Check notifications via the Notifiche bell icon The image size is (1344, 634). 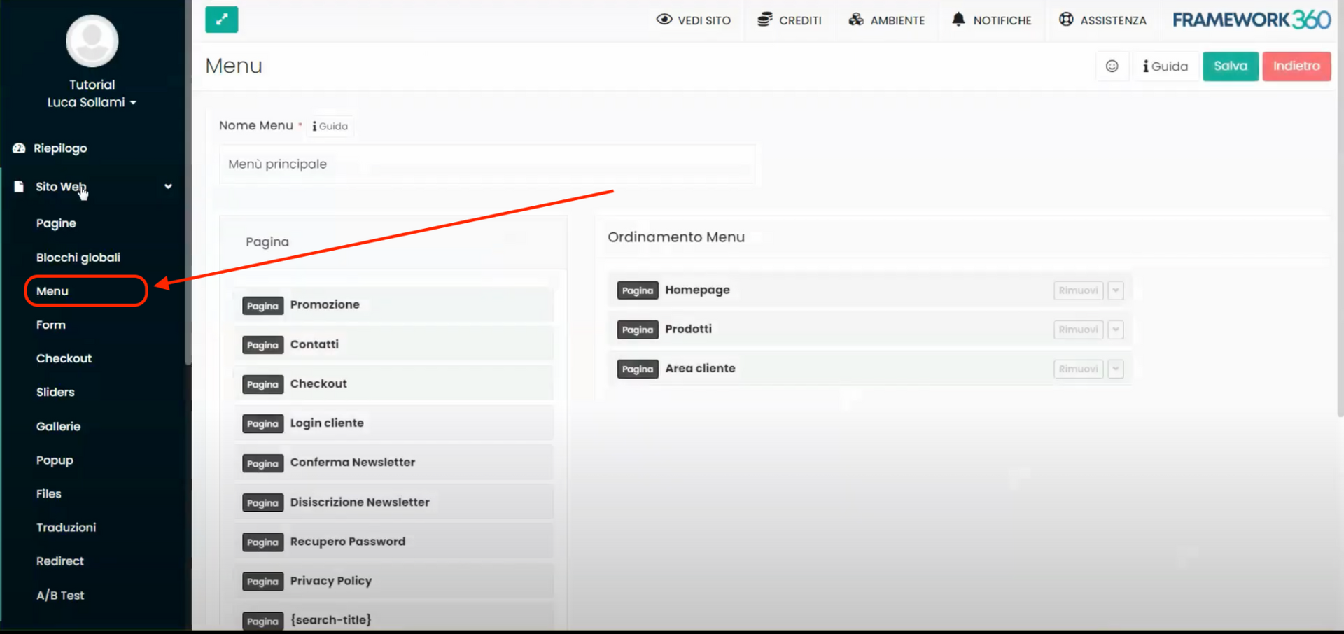(x=958, y=20)
